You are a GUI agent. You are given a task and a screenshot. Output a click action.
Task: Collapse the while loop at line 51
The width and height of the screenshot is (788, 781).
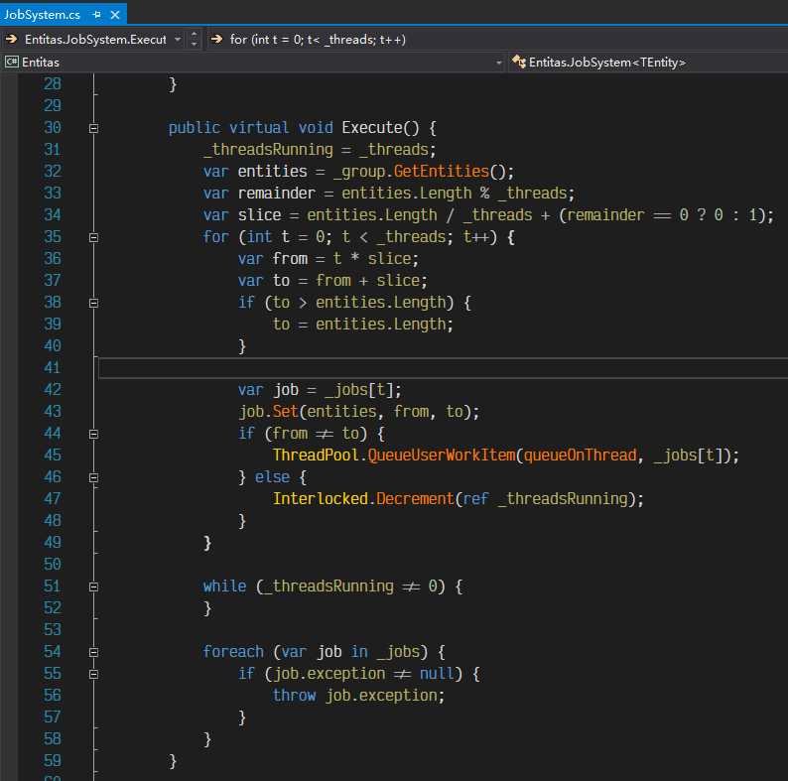(93, 587)
